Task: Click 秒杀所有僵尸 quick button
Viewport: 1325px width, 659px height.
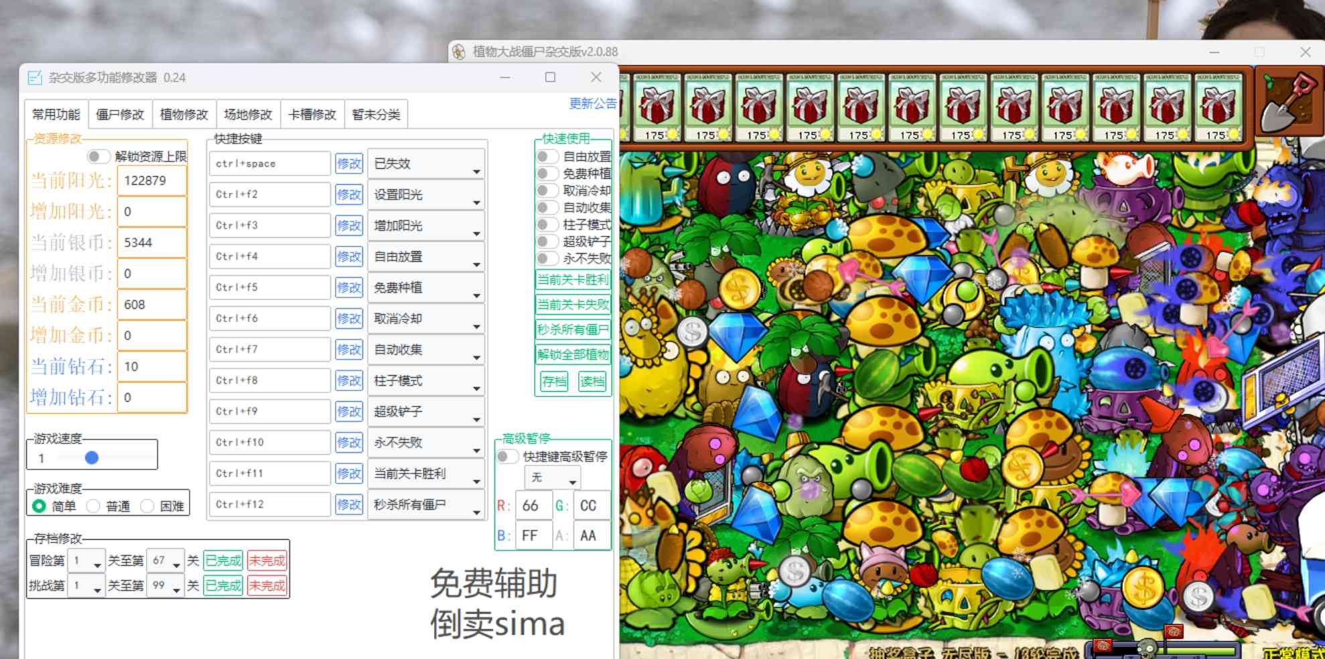Action: pyautogui.click(x=573, y=329)
